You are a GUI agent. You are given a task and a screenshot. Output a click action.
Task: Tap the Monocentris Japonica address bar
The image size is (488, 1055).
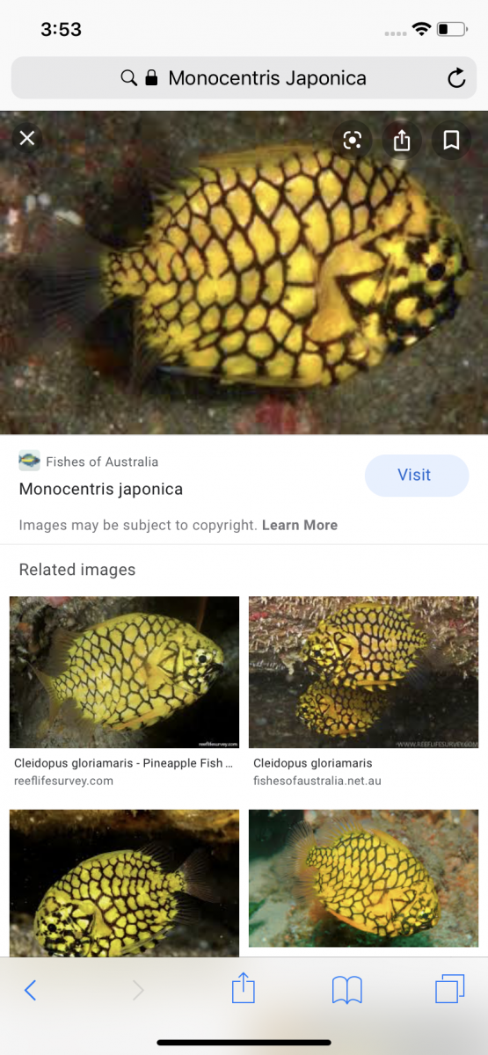[x=244, y=78]
